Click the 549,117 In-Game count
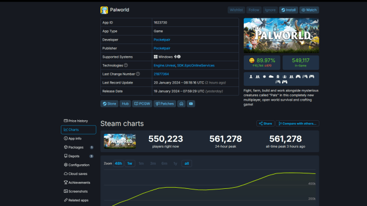The image size is (367, 206). (x=300, y=61)
